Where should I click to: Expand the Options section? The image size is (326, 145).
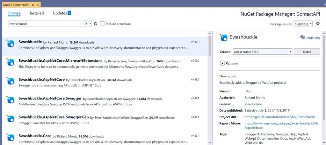click(222, 63)
